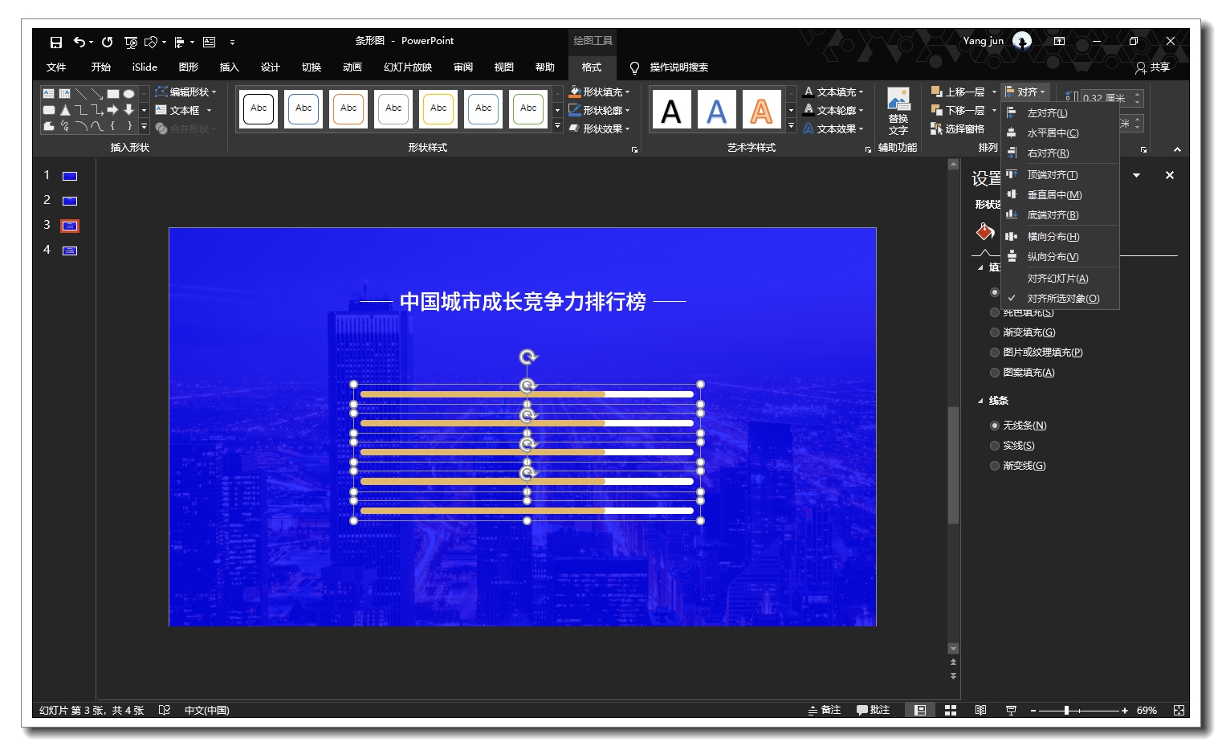This screenshot has width=1222, height=746.
Task: Select the rectangle shape tool
Action: click(x=113, y=93)
